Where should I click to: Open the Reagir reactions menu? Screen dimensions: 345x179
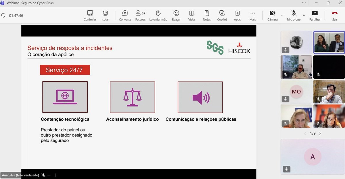(176, 16)
